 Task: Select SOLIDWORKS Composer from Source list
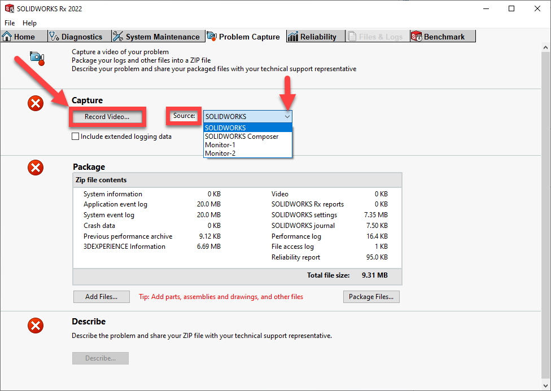[x=242, y=137]
